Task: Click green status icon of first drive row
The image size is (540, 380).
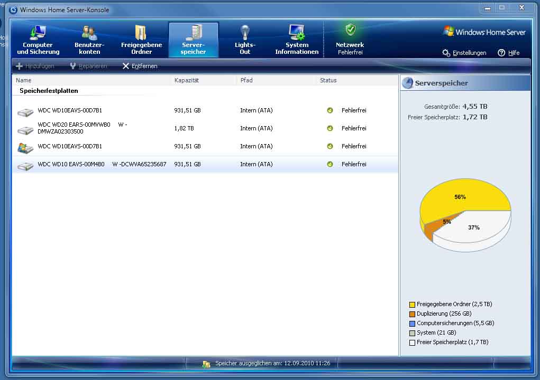Action: click(330, 110)
